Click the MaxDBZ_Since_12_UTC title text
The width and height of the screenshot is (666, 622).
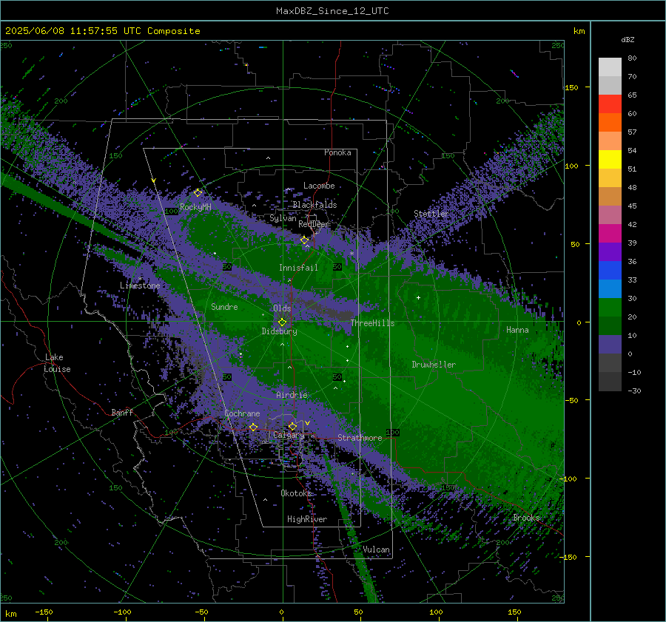pyautogui.click(x=332, y=11)
